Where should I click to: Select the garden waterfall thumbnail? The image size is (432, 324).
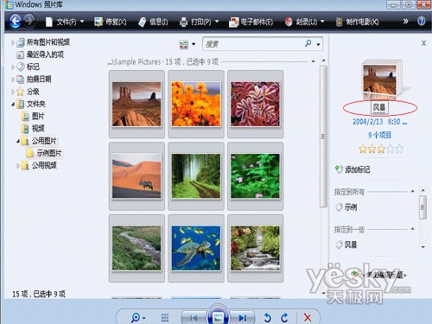(x=255, y=248)
